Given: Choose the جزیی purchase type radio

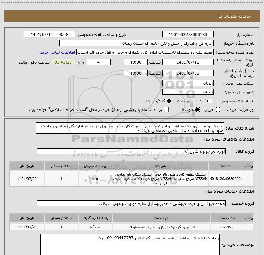Looking at the screenshot, I should coord(218,110).
